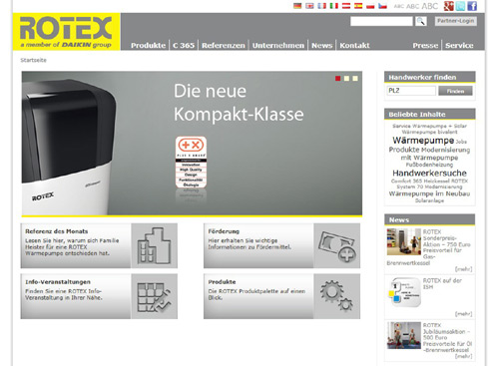Choose the Polish flag language
Image resolution: width=489 pixels, height=366 pixels.
click(370, 6)
